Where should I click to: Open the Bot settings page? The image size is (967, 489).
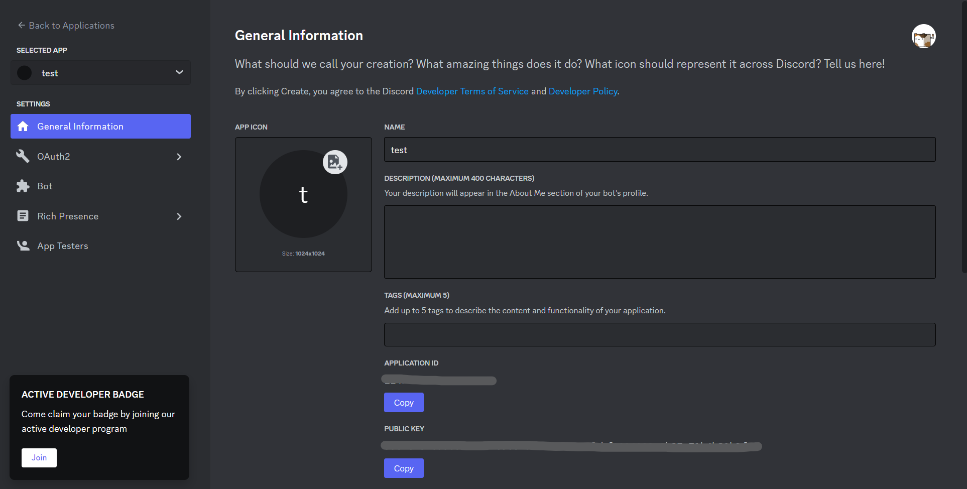pyautogui.click(x=100, y=186)
